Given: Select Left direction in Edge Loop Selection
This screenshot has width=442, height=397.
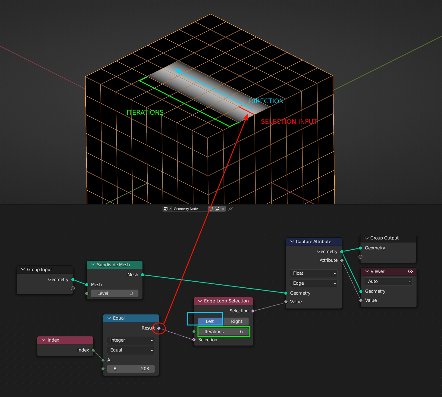Looking at the screenshot, I should (211, 321).
